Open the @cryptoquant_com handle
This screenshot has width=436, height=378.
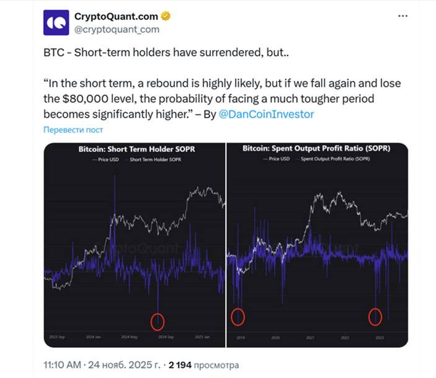(x=117, y=29)
